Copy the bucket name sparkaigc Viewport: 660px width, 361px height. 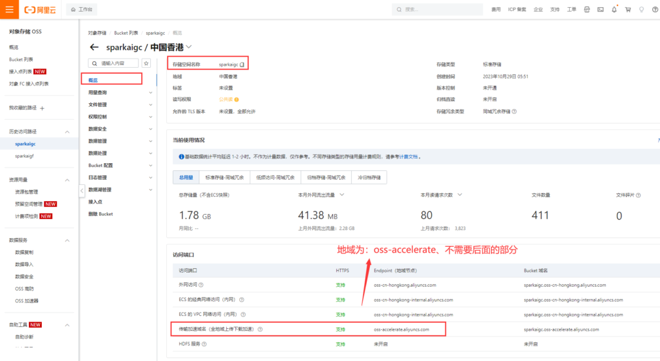point(242,64)
